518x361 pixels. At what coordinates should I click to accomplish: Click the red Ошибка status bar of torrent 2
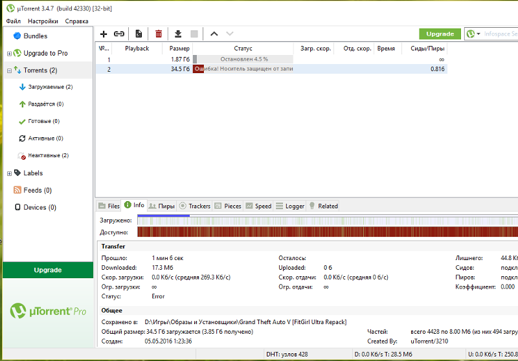click(243, 69)
